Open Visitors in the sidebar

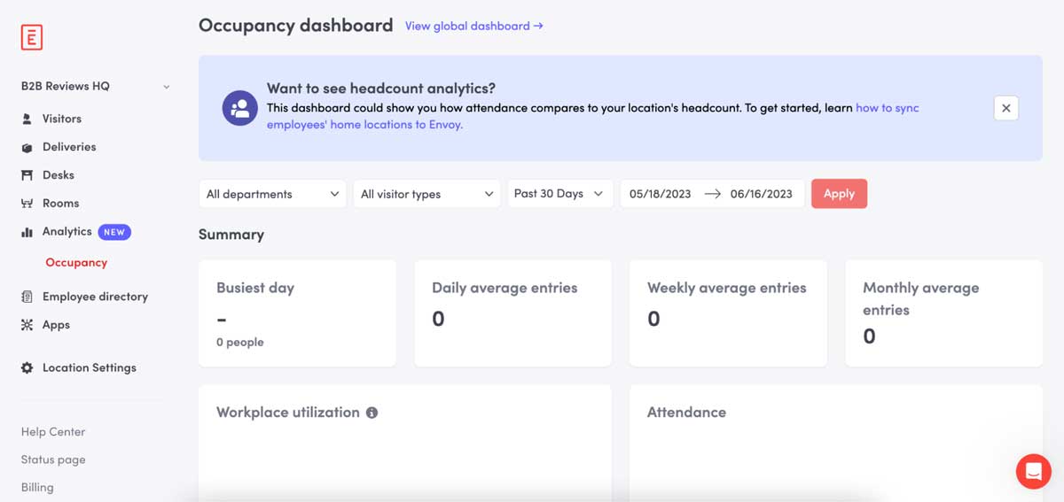click(x=61, y=119)
